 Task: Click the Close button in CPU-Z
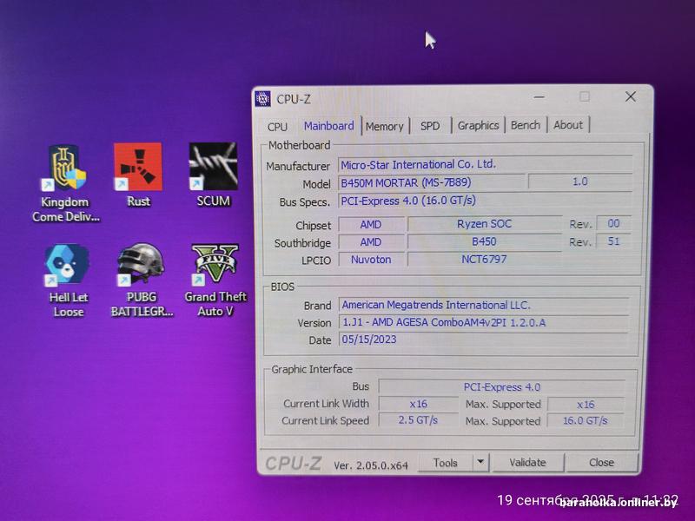tap(601, 462)
